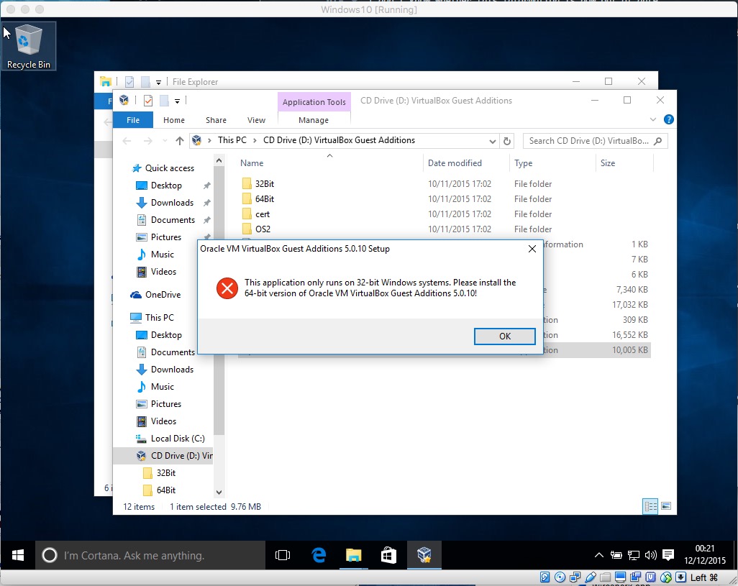
Task: Open pinned Downloads under Quick access
Action: [x=172, y=203]
